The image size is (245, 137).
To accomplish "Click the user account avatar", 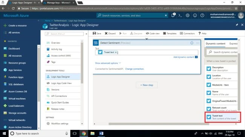I will (x=241, y=15).
